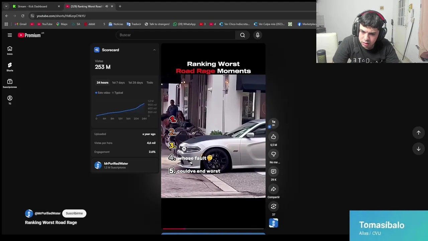The image size is (428, 241).
Task: Open the Gmail bookmark
Action: click(x=21, y=24)
